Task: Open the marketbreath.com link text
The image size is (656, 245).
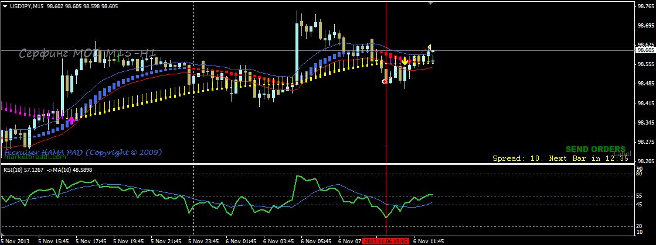Action: coord(35,157)
